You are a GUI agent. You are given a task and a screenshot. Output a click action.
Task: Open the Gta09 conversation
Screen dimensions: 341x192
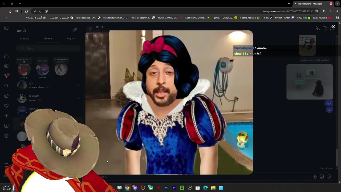48,98
